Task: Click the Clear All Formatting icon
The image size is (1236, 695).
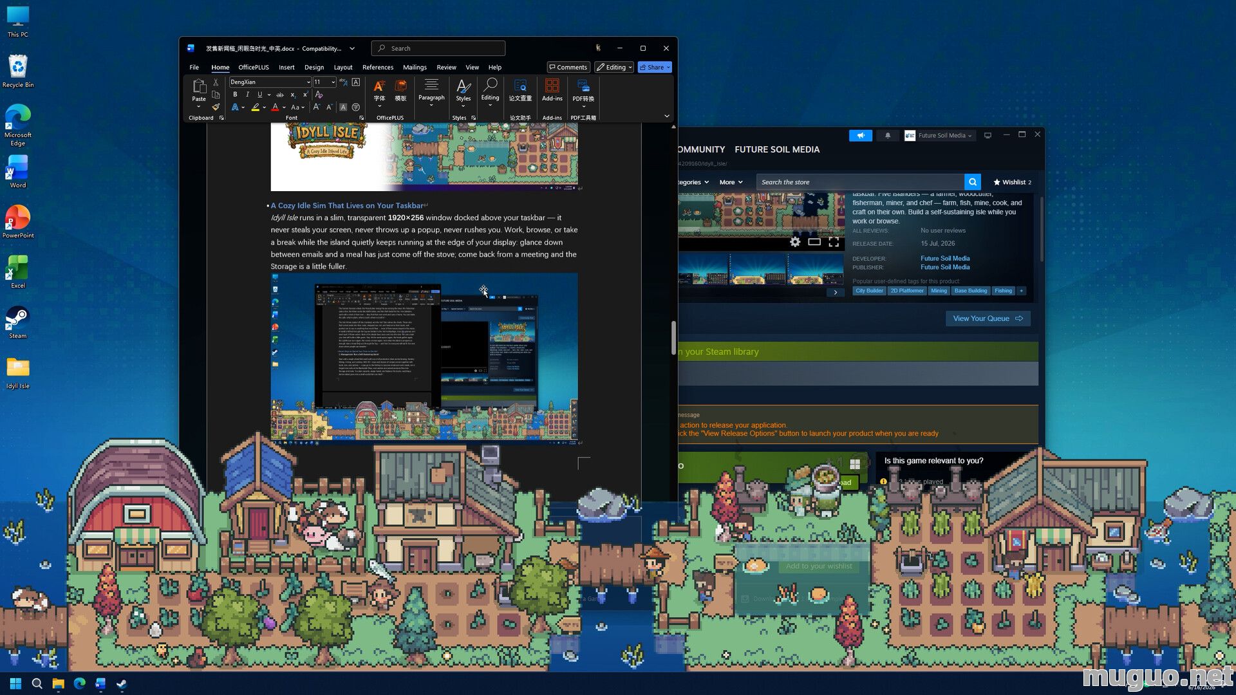Action: (319, 95)
